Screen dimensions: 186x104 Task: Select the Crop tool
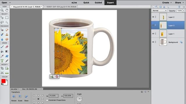pyautogui.click(x=2, y=68)
